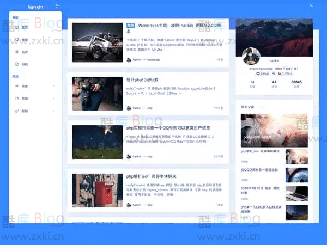This screenshot has height=245, width=327.
Task: Open the home icon in the sidebar
Action: 17,27
